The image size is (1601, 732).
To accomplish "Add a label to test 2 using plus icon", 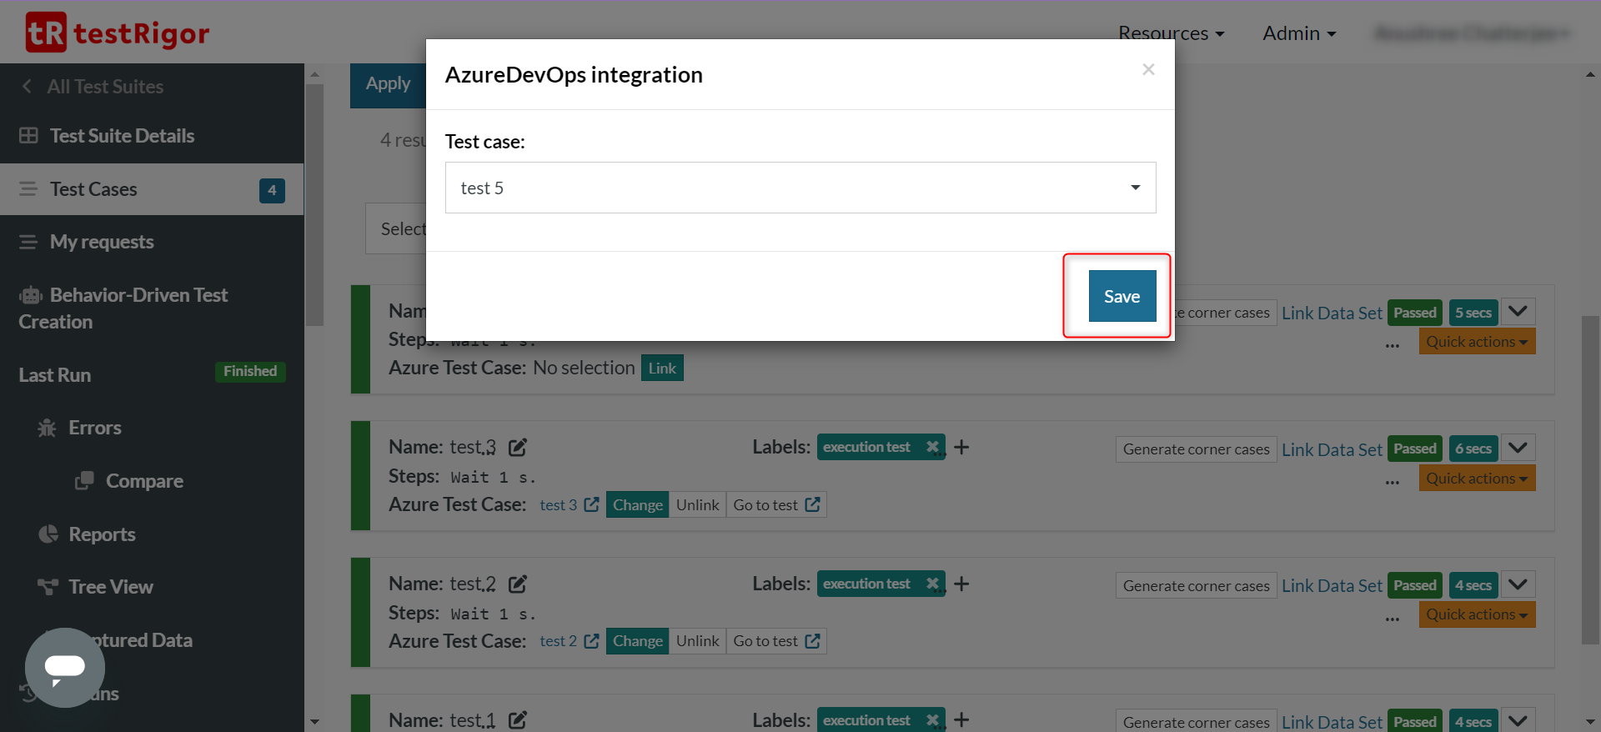I will pyautogui.click(x=961, y=584).
